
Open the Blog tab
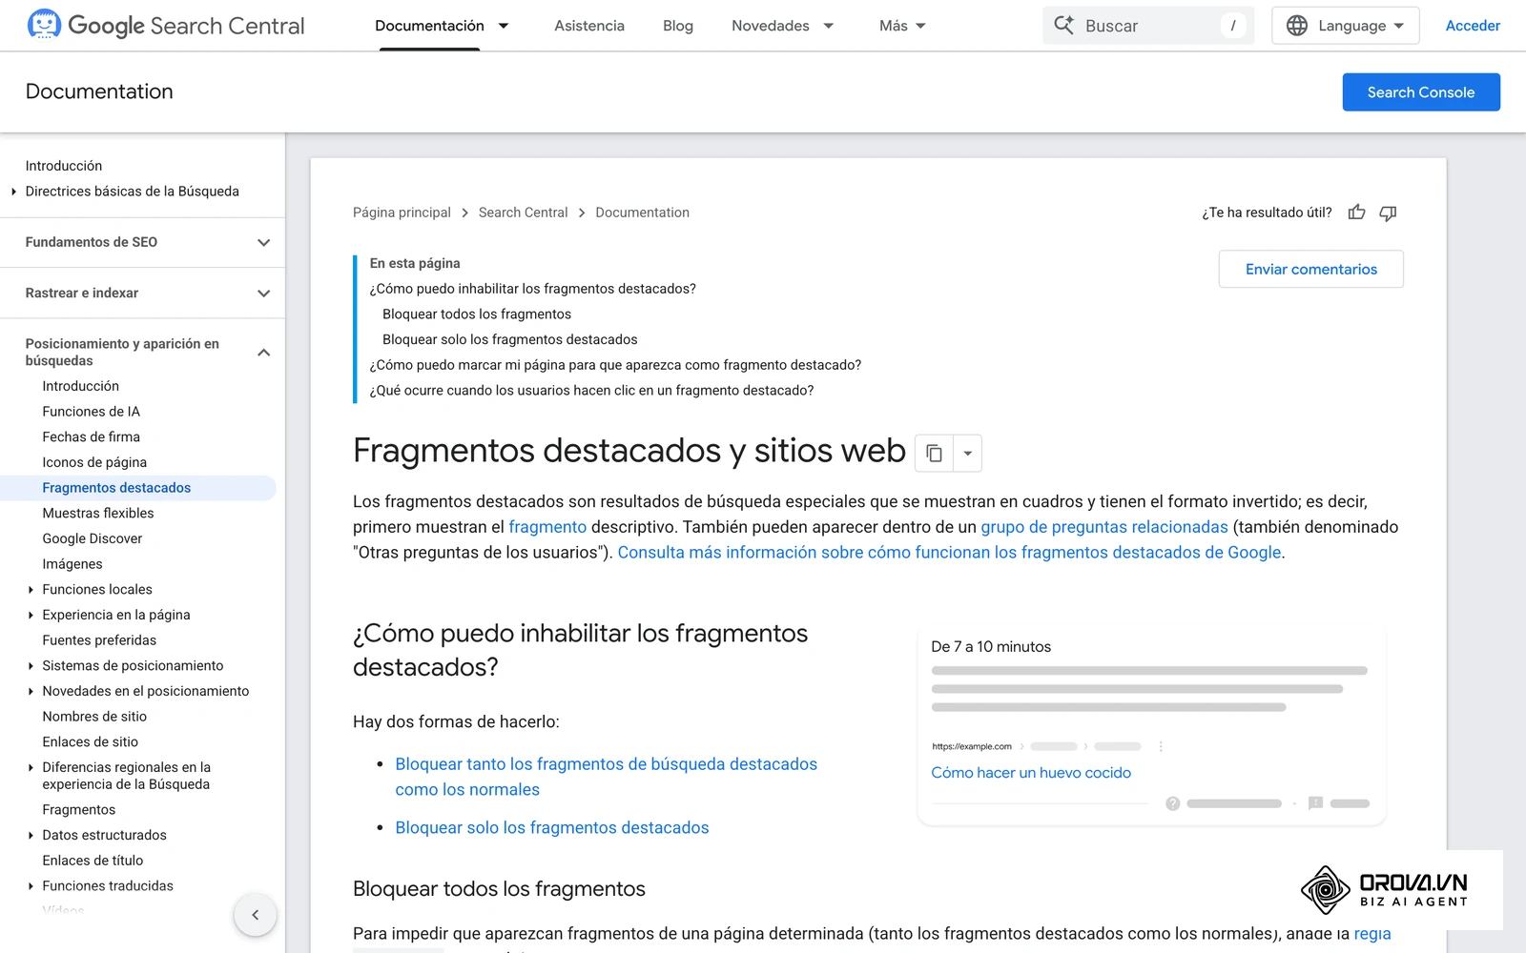point(678,26)
